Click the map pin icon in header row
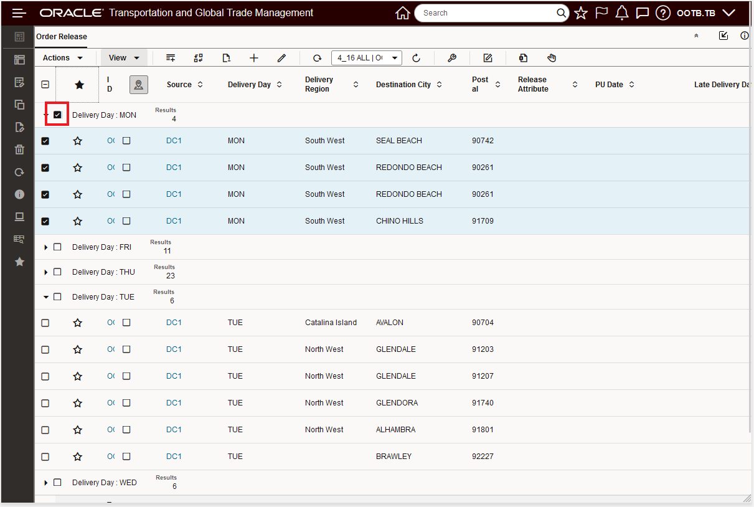This screenshot has width=754, height=507. pyautogui.click(x=139, y=85)
